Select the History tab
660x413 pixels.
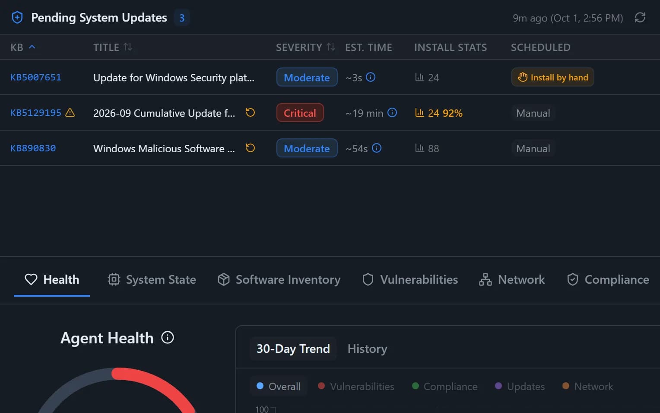click(367, 349)
